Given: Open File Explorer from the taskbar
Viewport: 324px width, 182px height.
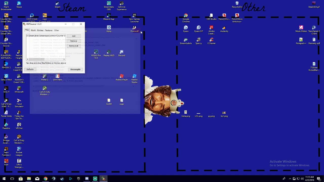Looking at the screenshot, I should click(29, 179).
